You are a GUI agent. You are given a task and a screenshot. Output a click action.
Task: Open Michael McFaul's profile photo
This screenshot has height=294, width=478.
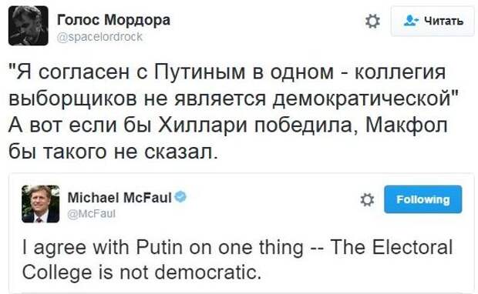(41, 204)
